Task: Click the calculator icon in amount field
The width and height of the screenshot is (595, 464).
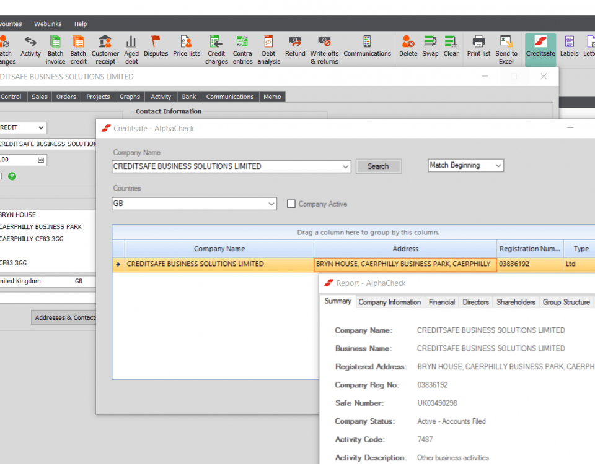Action: click(41, 160)
